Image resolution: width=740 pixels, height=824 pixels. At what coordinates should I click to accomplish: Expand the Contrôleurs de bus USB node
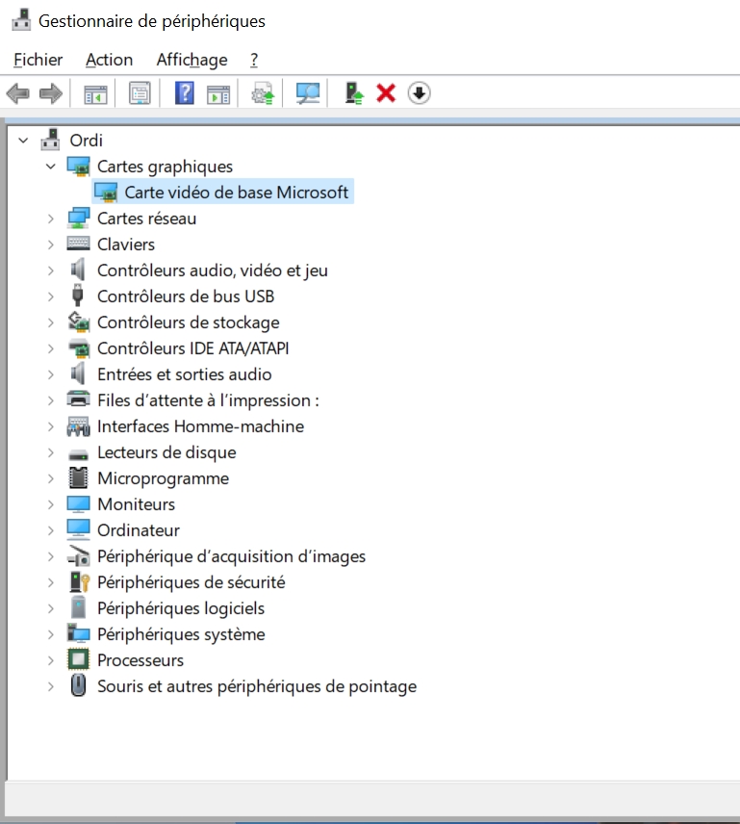pos(51,296)
